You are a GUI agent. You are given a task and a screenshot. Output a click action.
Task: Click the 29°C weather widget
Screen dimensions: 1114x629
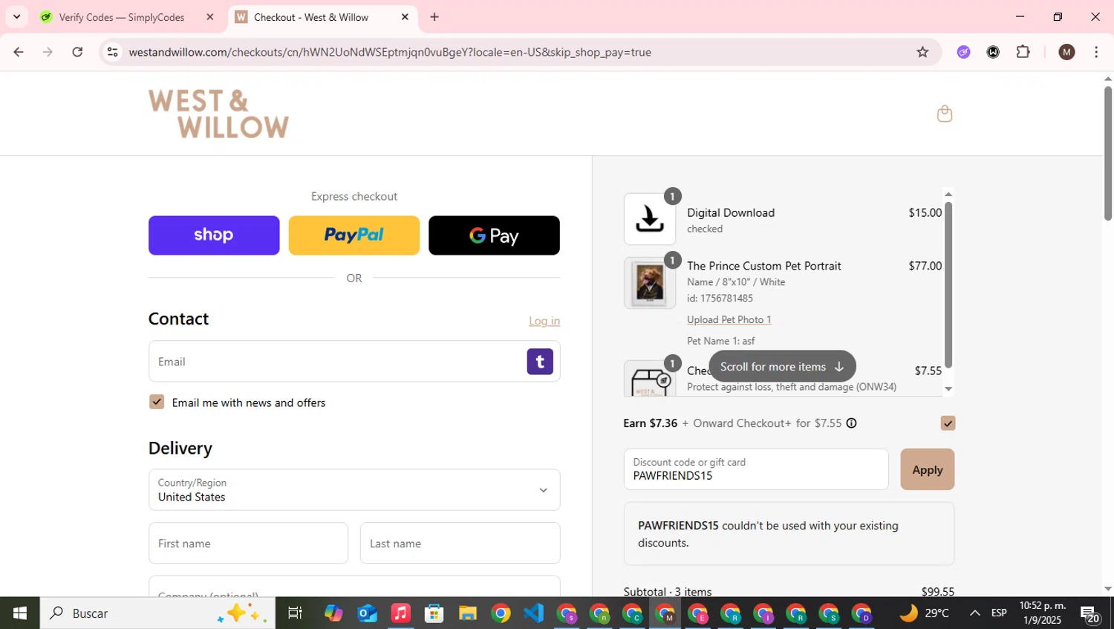tap(924, 613)
